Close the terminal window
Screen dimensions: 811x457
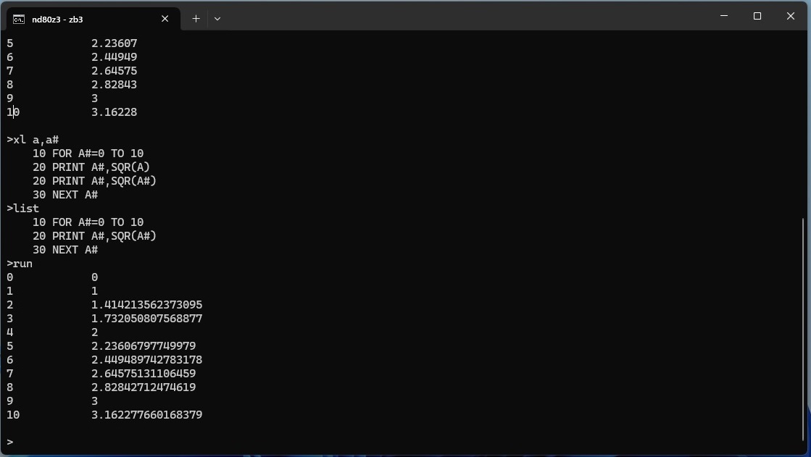point(790,16)
